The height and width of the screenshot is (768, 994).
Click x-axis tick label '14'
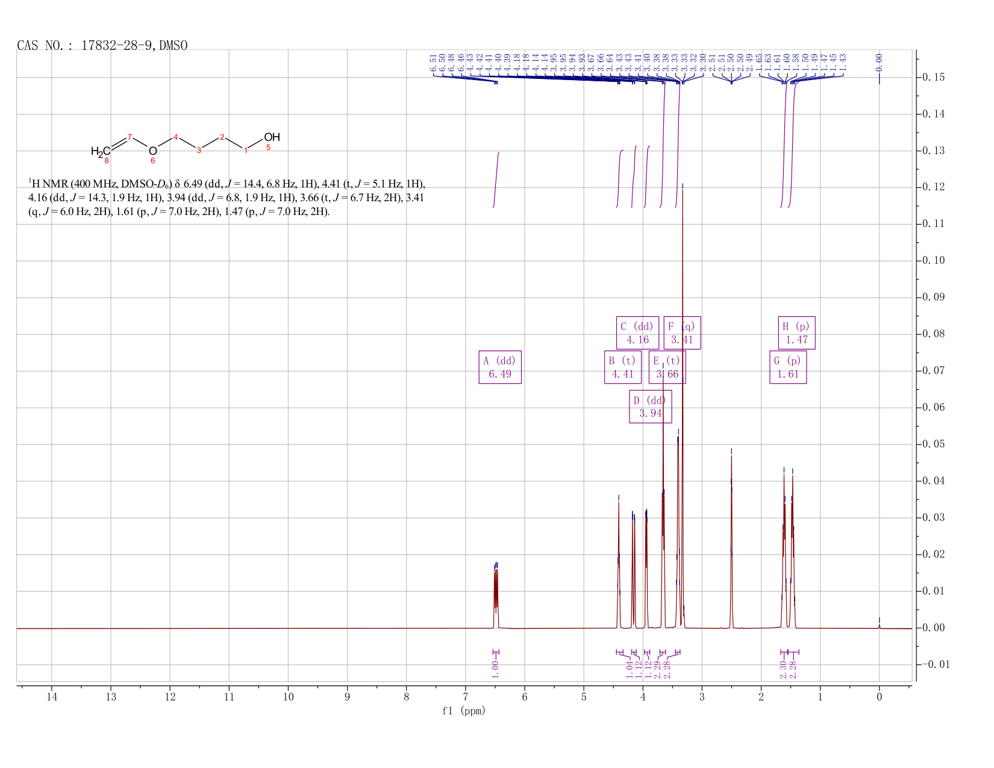51,698
